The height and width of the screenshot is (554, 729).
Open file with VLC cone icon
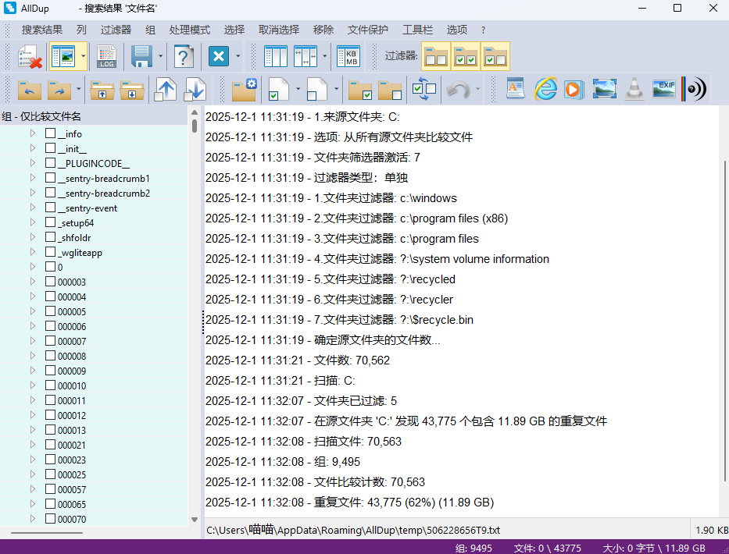pyautogui.click(x=634, y=89)
